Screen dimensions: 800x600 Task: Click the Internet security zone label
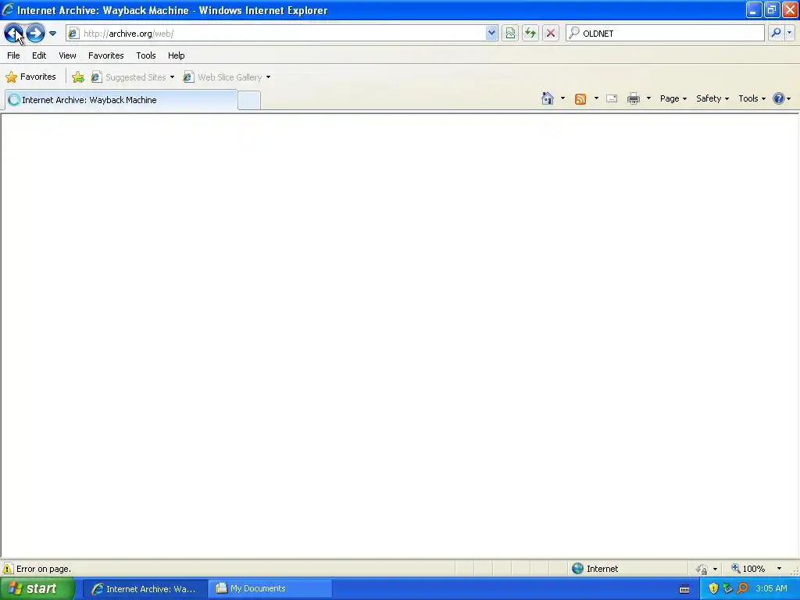602,569
